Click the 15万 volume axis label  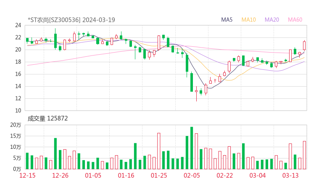(x=16, y=136)
